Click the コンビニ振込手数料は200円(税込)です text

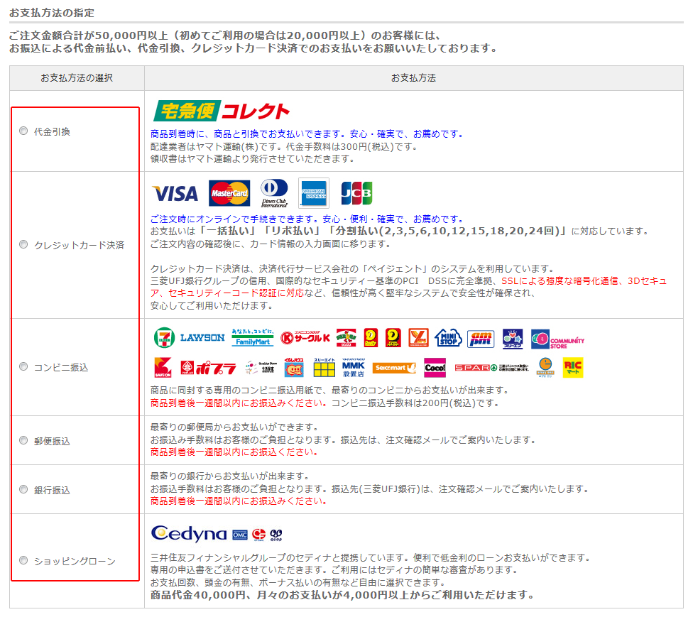[x=415, y=403]
